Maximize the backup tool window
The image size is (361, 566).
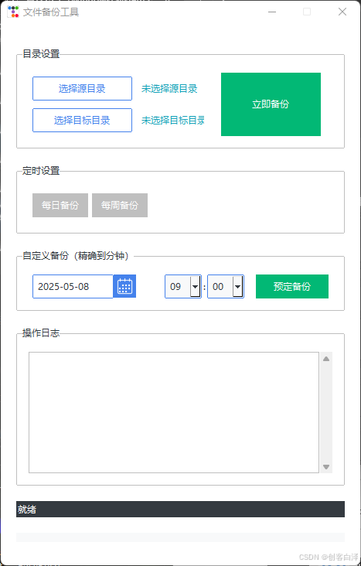coord(307,12)
